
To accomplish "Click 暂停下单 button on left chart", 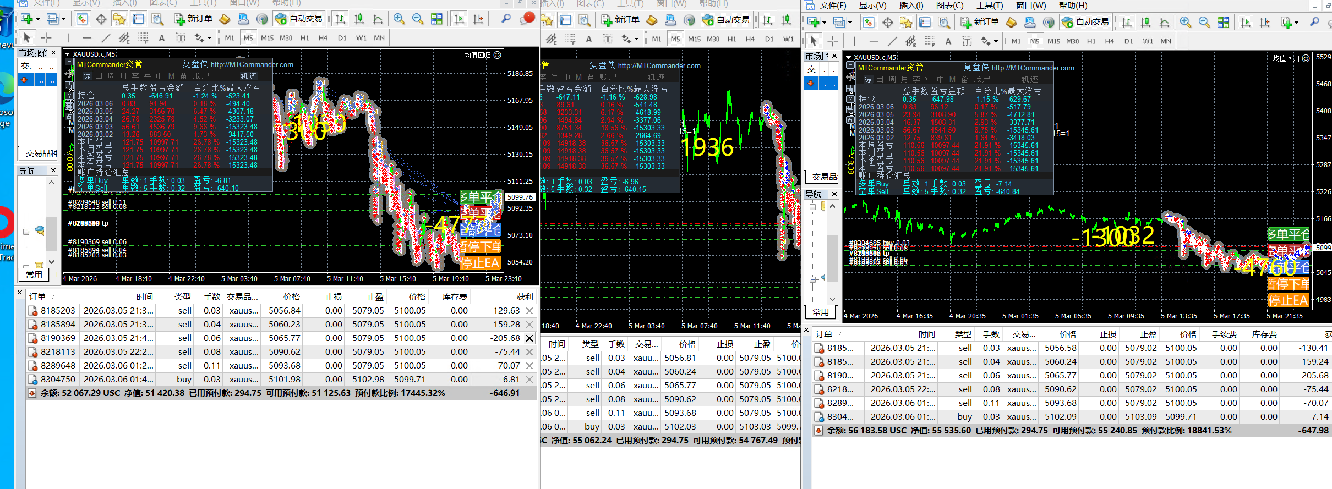I will pos(480,246).
